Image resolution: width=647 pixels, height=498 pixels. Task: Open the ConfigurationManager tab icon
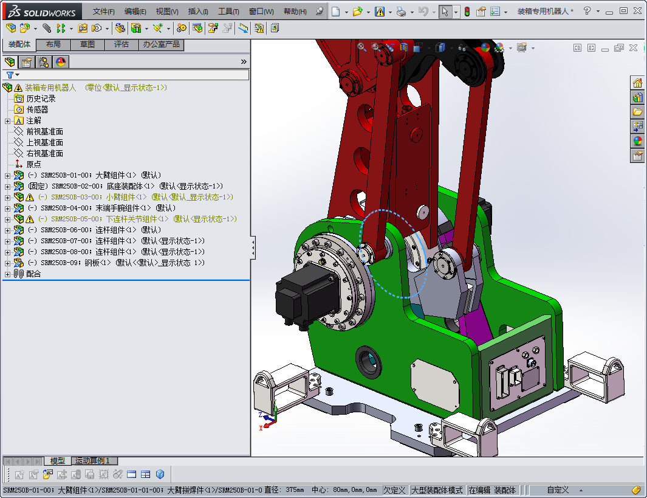pyautogui.click(x=44, y=62)
